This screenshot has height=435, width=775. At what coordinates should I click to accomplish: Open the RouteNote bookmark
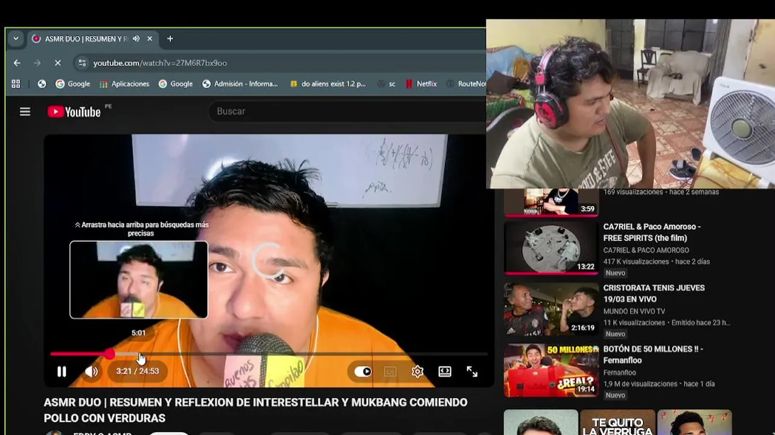coord(466,84)
